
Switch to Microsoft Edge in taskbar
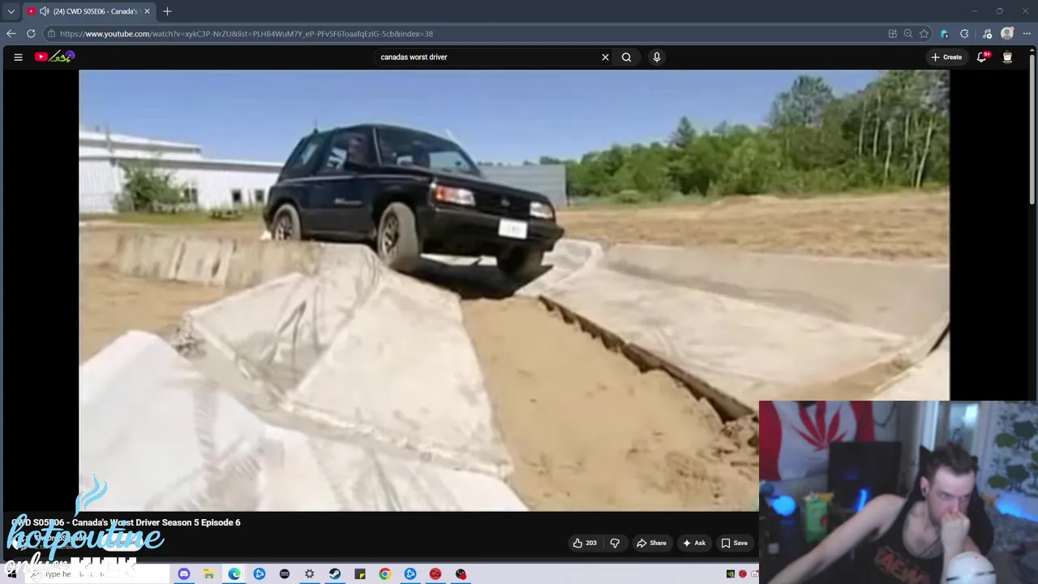pos(234,574)
